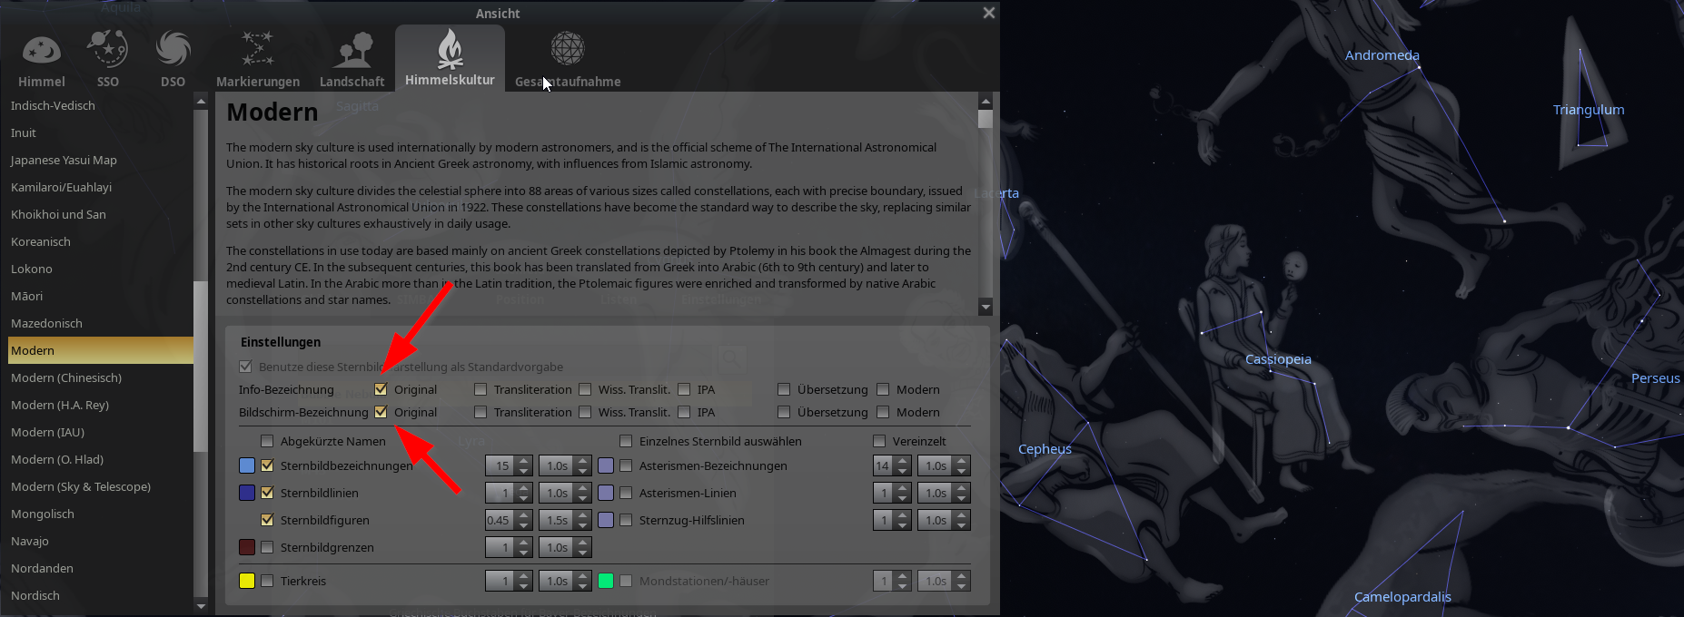The image size is (1684, 617).
Task: Decrease the Sternbildfiguren brightness value 0.45
Action: (x=523, y=525)
